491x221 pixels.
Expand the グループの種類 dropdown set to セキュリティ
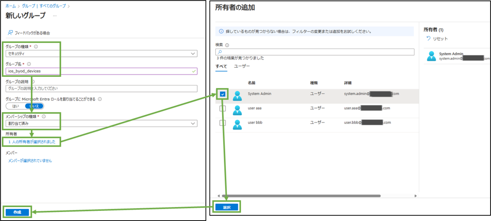pos(101,54)
